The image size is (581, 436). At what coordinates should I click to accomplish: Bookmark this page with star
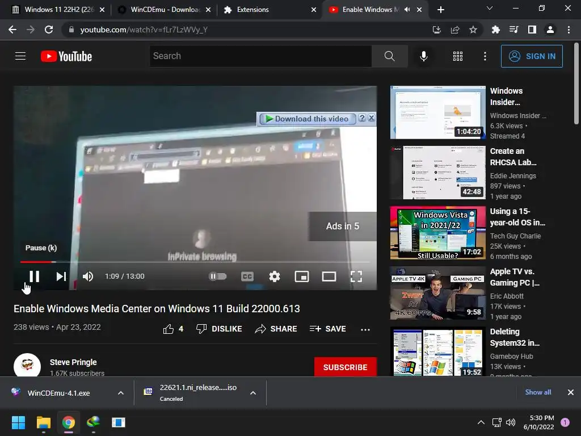473,30
